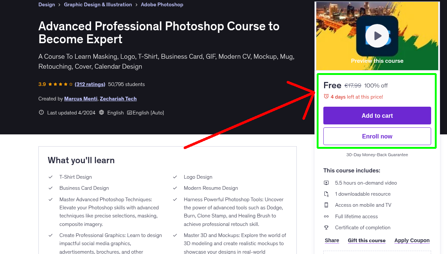
Task: Open instructor Marcus Menti's profile
Action: 80,99
